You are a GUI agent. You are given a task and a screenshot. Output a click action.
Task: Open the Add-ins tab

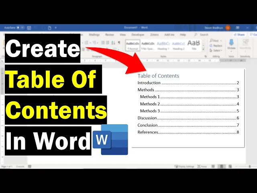[169, 35]
